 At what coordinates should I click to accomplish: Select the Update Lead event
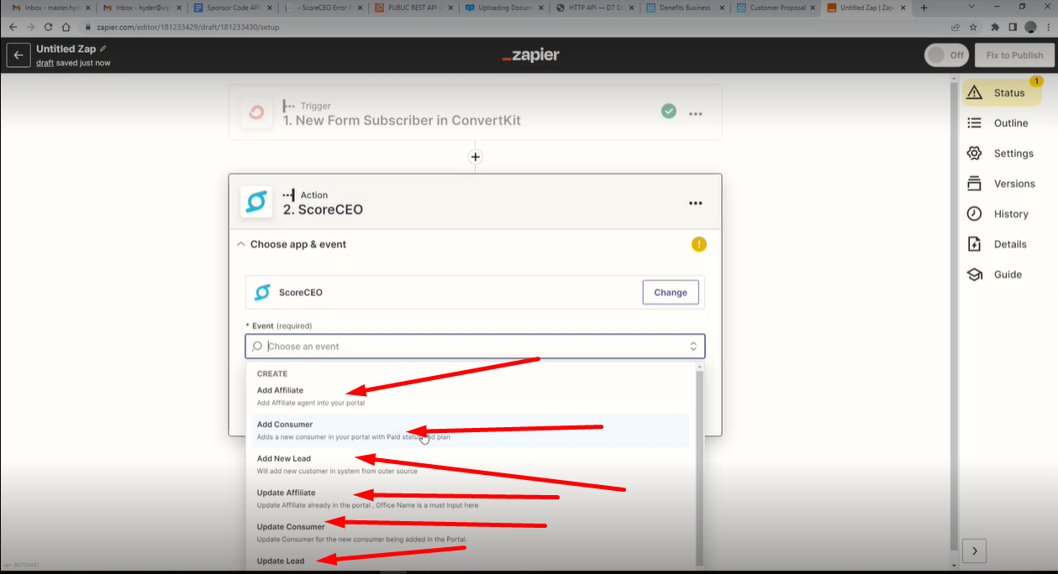471,561
